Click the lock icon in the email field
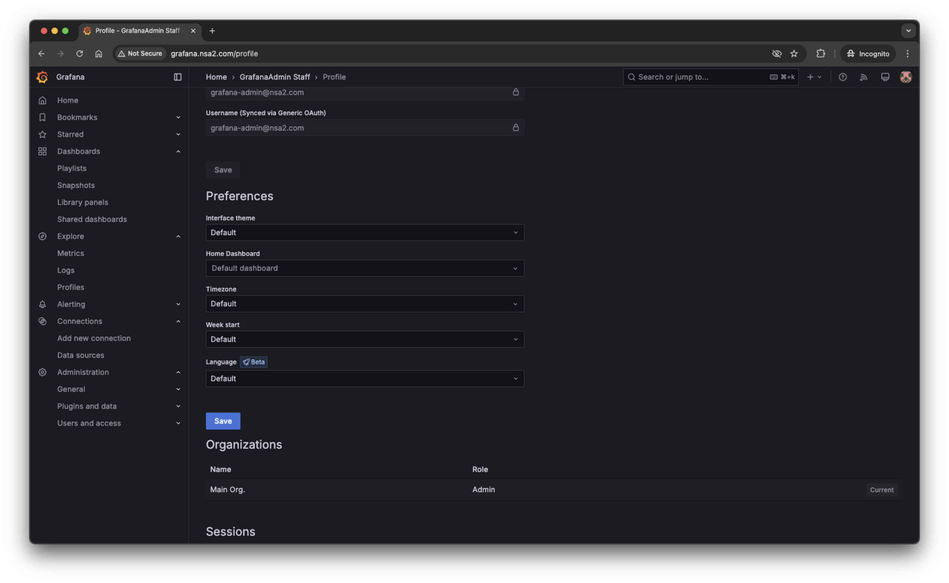 [515, 92]
